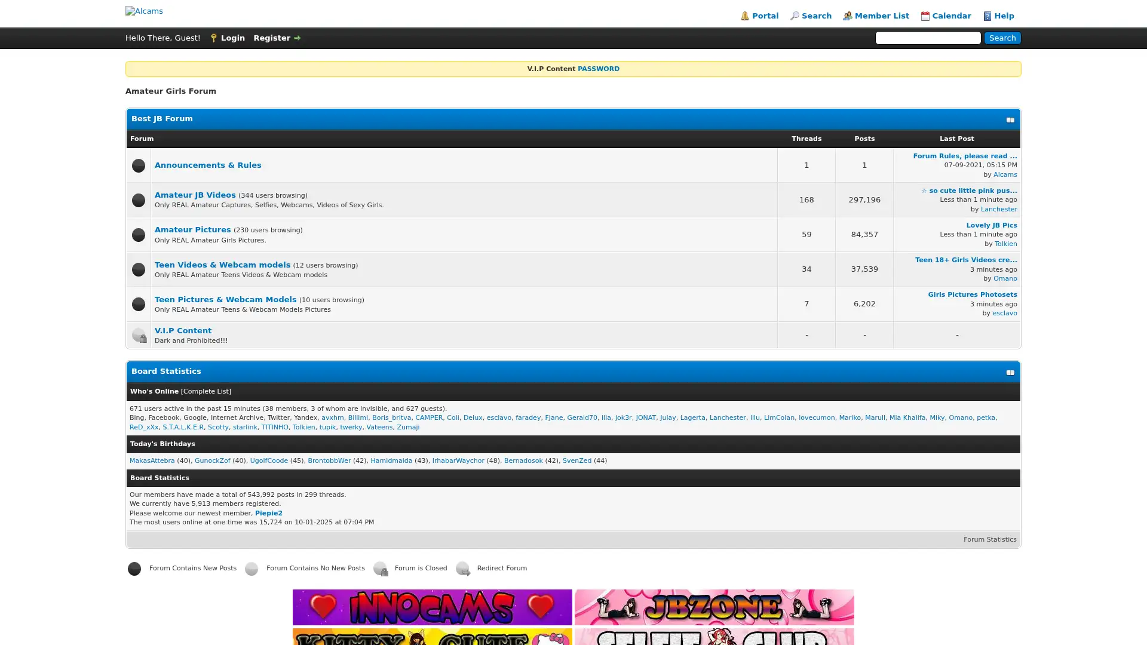Click the Alcams logo image
The image size is (1147, 645).
click(143, 11)
